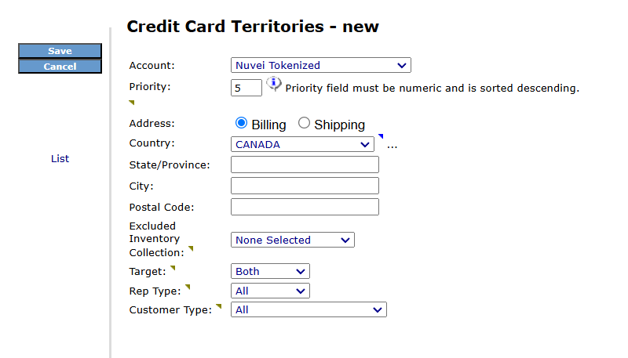This screenshot has width=628, height=358.
Task: Click the help marker beside Rep Type
Action: (x=188, y=287)
